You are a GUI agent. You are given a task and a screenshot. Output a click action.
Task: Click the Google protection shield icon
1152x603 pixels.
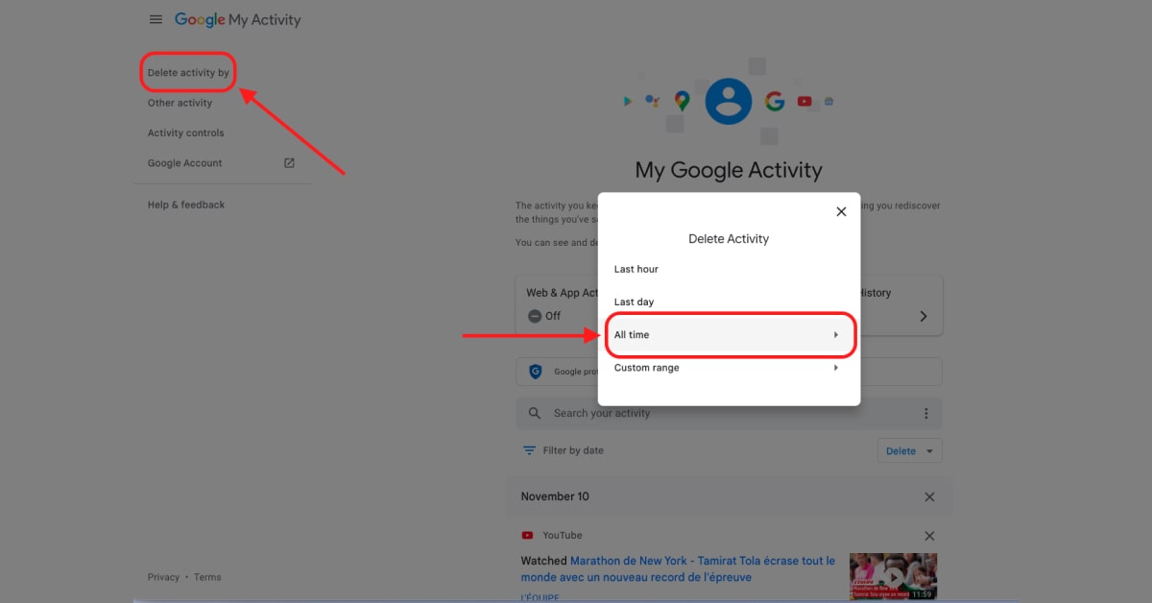[x=535, y=371]
